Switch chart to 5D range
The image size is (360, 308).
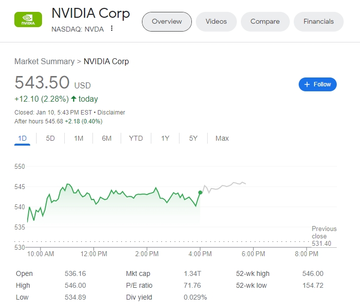point(50,138)
